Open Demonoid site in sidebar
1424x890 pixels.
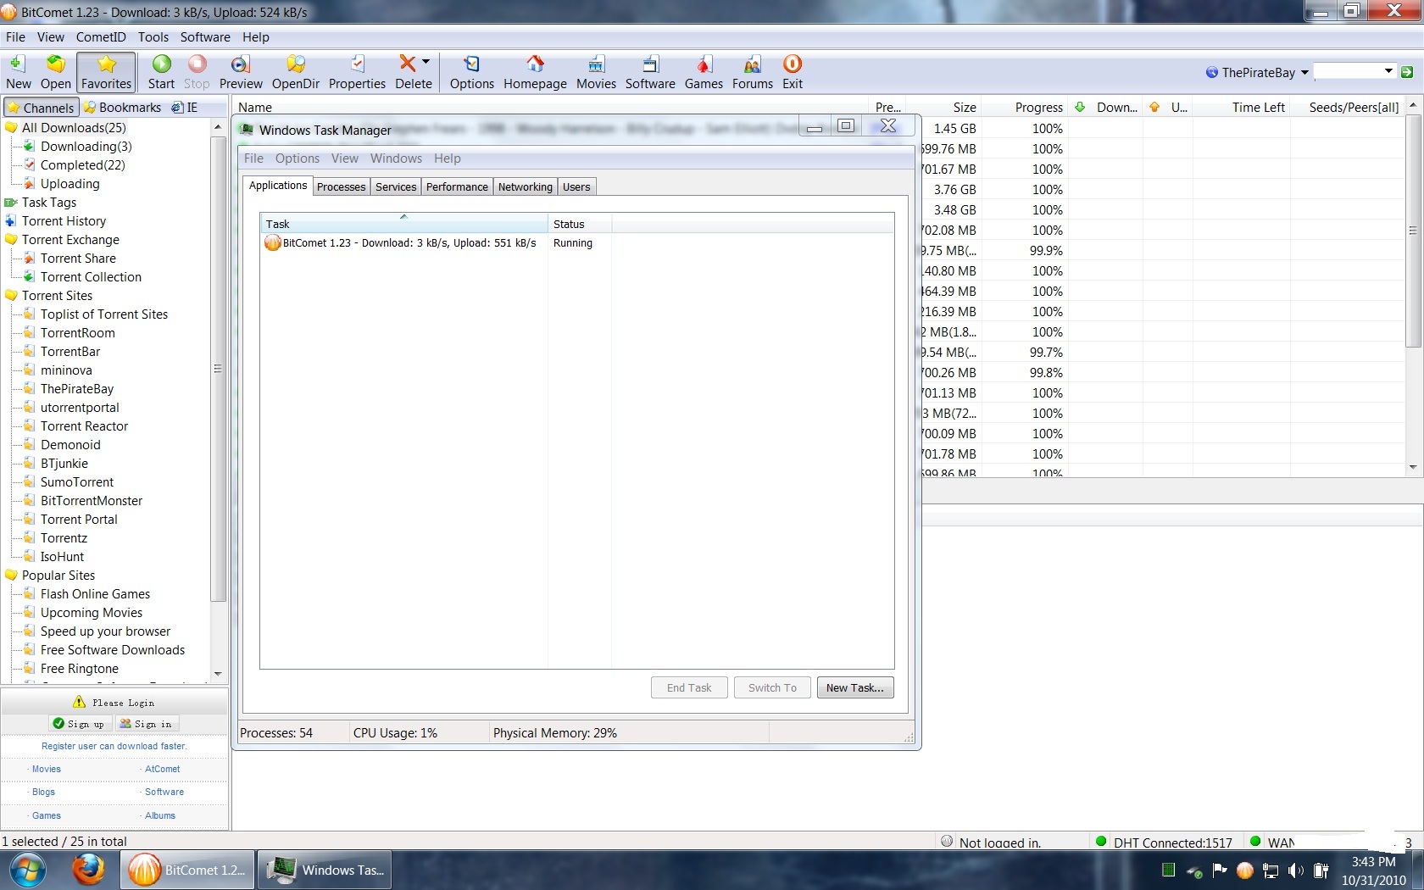tap(70, 445)
